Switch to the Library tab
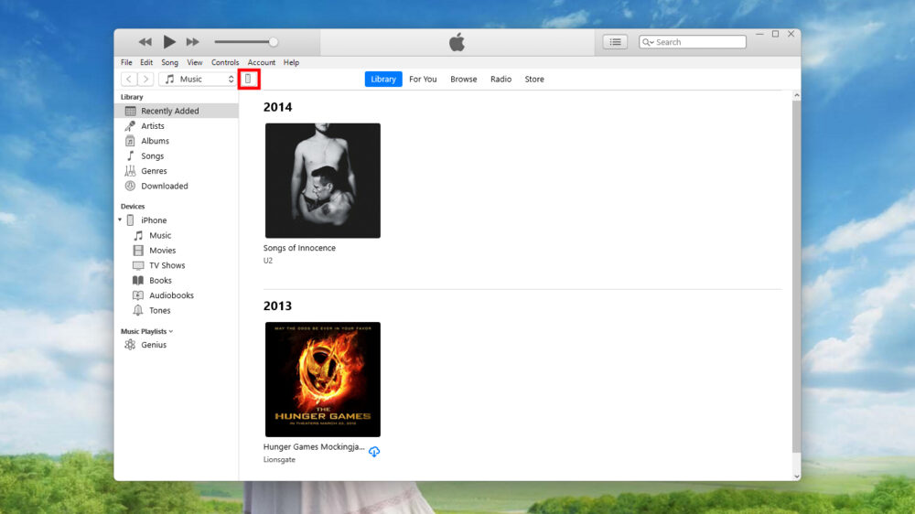 tap(383, 79)
